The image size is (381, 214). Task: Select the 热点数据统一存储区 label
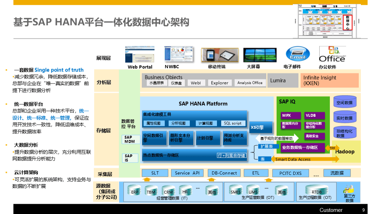pyautogui.click(x=161, y=155)
